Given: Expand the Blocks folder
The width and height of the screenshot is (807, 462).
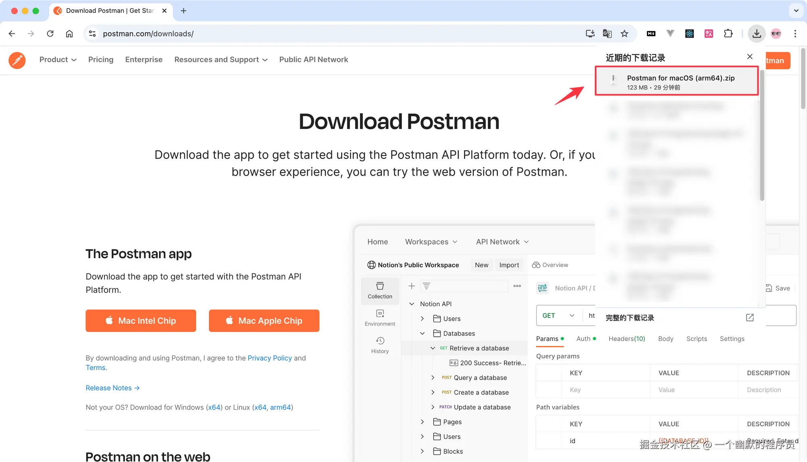Looking at the screenshot, I should 422,452.
